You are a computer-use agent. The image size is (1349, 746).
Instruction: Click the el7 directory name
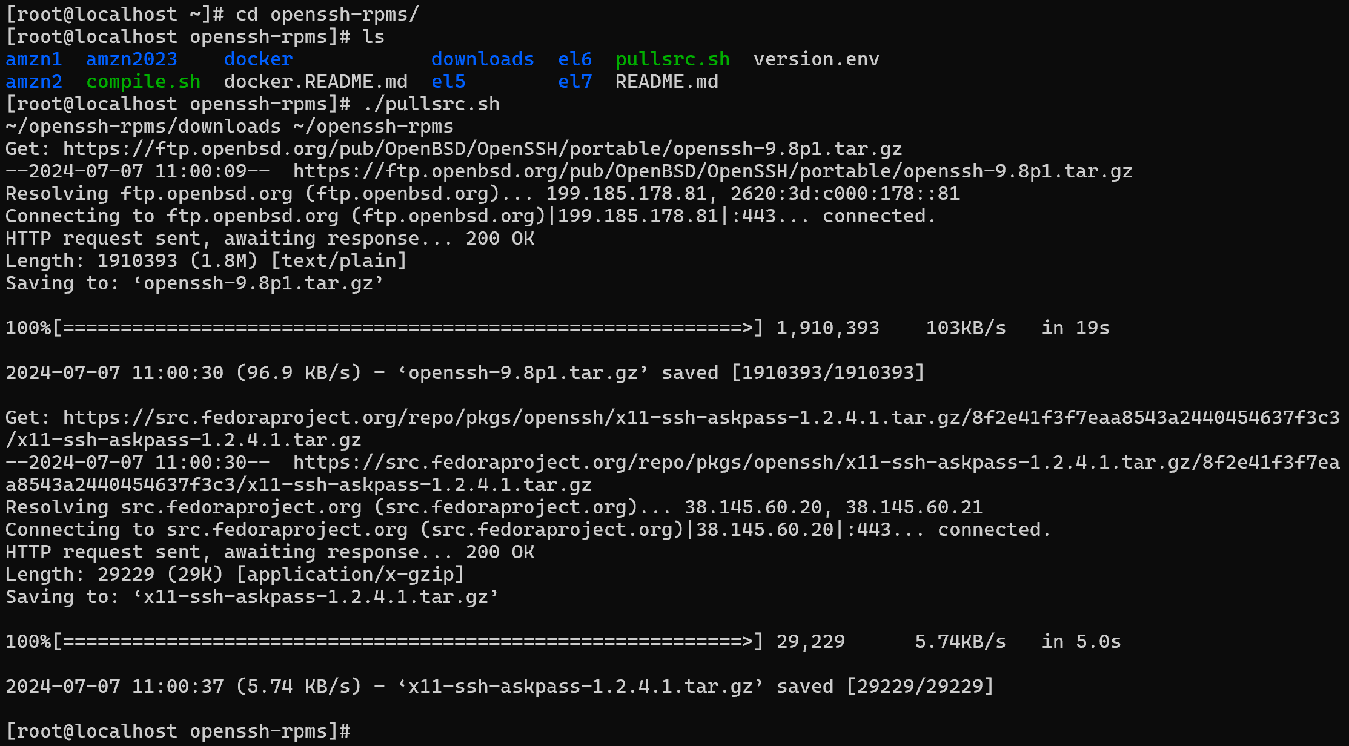point(574,82)
